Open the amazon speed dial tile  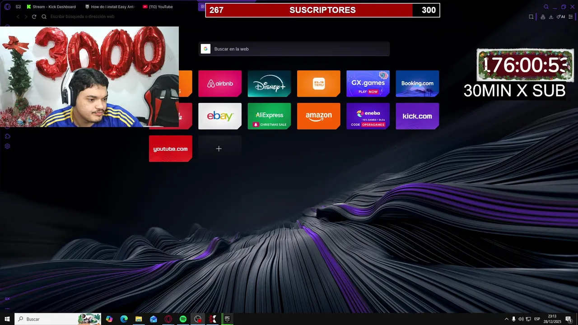[319, 116]
